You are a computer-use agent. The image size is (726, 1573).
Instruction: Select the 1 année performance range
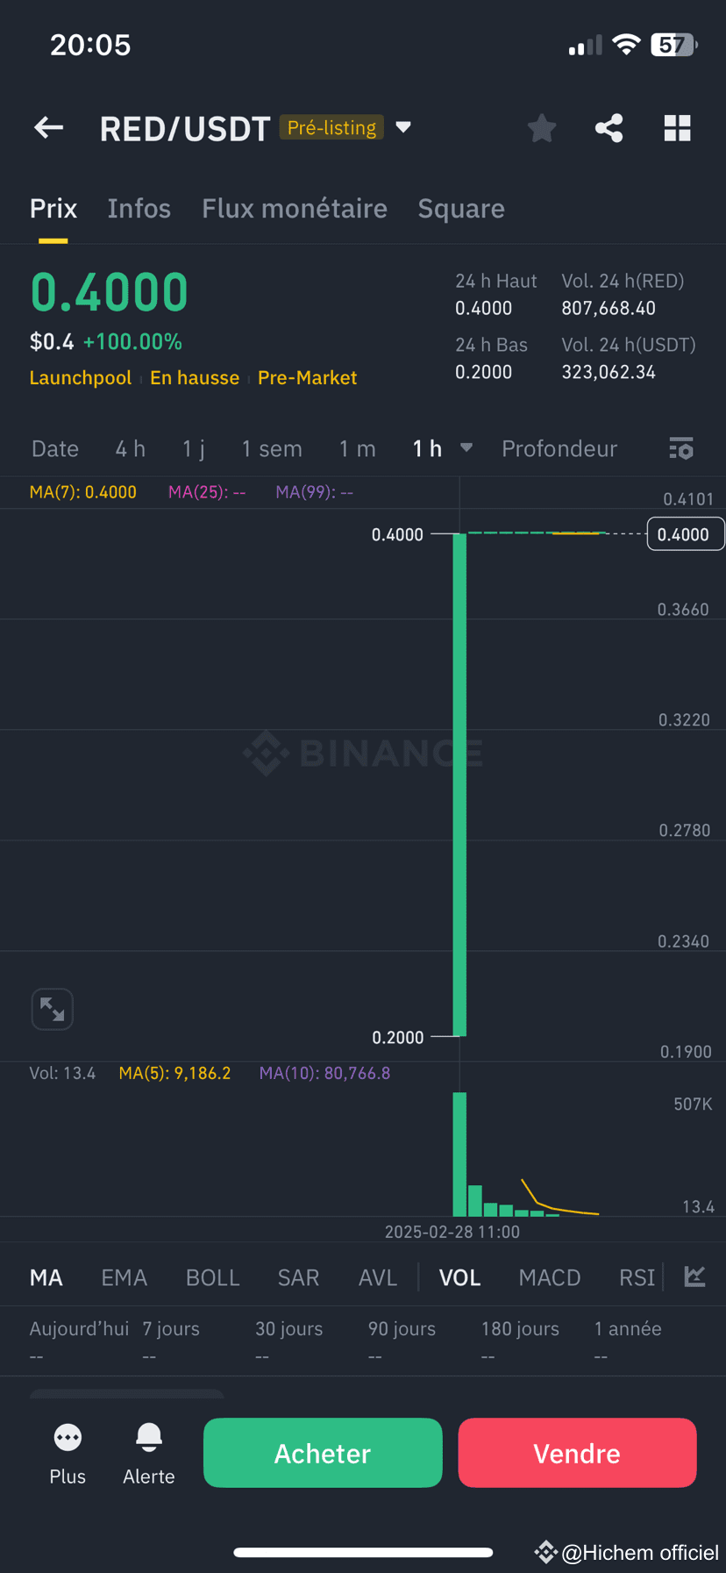pos(628,1328)
